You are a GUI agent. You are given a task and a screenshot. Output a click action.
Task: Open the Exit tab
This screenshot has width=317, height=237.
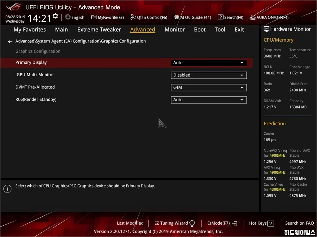coord(239,30)
